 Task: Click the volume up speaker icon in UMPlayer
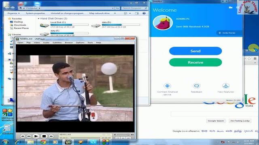[x=132, y=135]
